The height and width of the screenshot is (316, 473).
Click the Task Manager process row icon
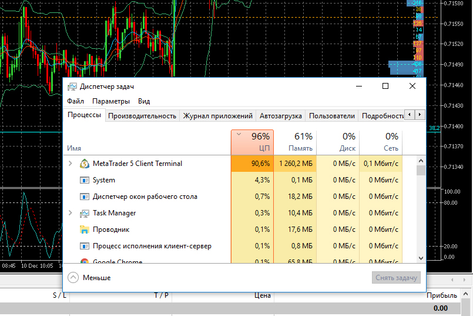click(85, 213)
